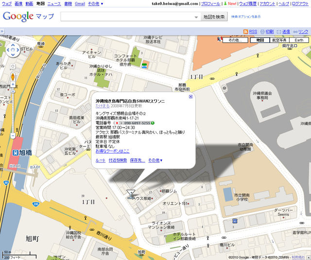Click the 泉崎 bus stop icon
Image resolution: width=311 pixels, height=260 pixels.
click(x=41, y=47)
